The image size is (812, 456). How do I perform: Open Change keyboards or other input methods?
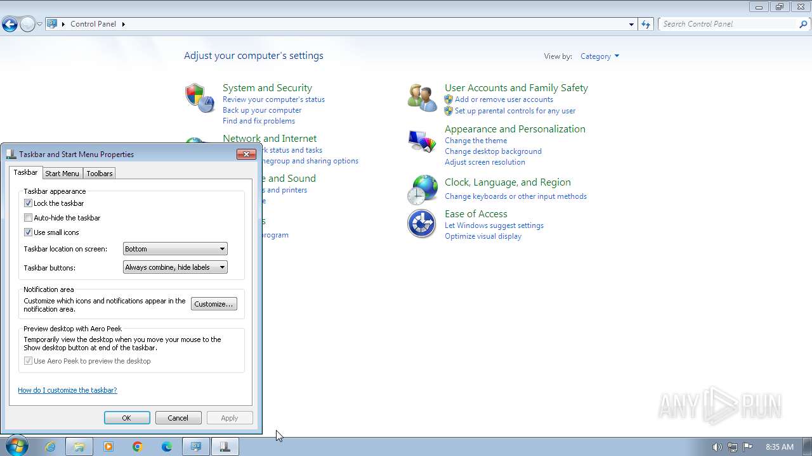click(516, 196)
